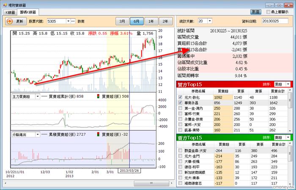The image size is (296, 190).
Task: Expand the 買方Top15 排序 dropdown
Action: click(x=288, y=84)
